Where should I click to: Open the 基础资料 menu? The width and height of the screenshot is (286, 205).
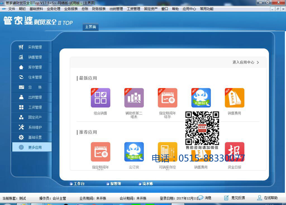36,9
